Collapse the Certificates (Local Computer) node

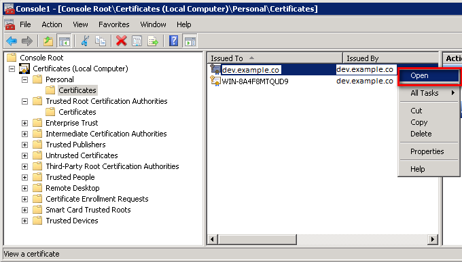(12, 69)
